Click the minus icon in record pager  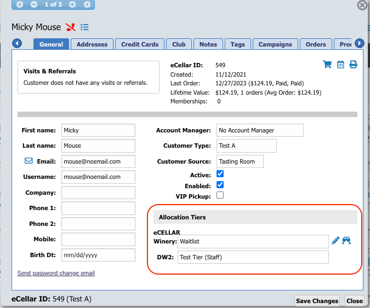point(34,4)
